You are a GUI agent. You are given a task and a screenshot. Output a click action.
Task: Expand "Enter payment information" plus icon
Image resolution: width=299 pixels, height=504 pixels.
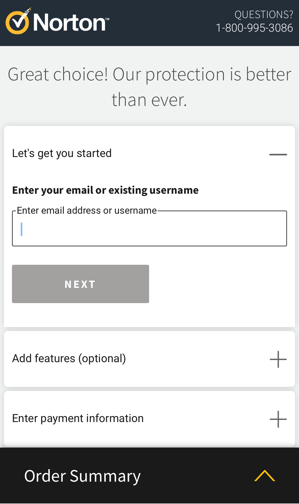(278, 419)
